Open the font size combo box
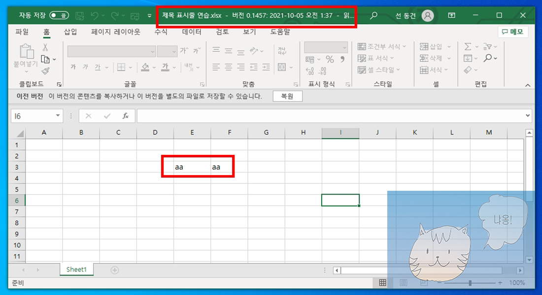This screenshot has height=295, width=542. coord(167,52)
